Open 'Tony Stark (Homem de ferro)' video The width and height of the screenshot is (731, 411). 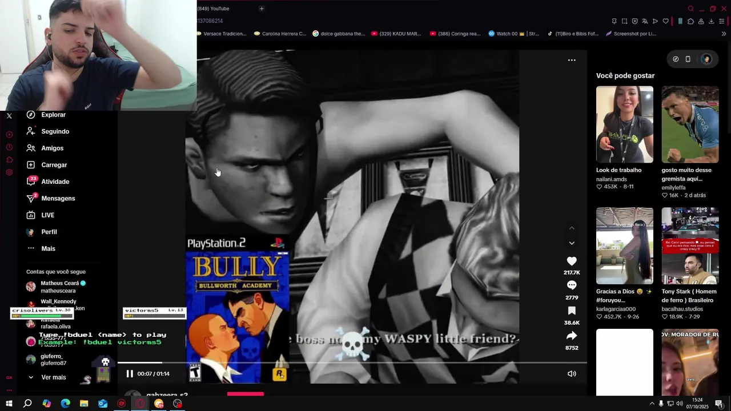(x=690, y=245)
